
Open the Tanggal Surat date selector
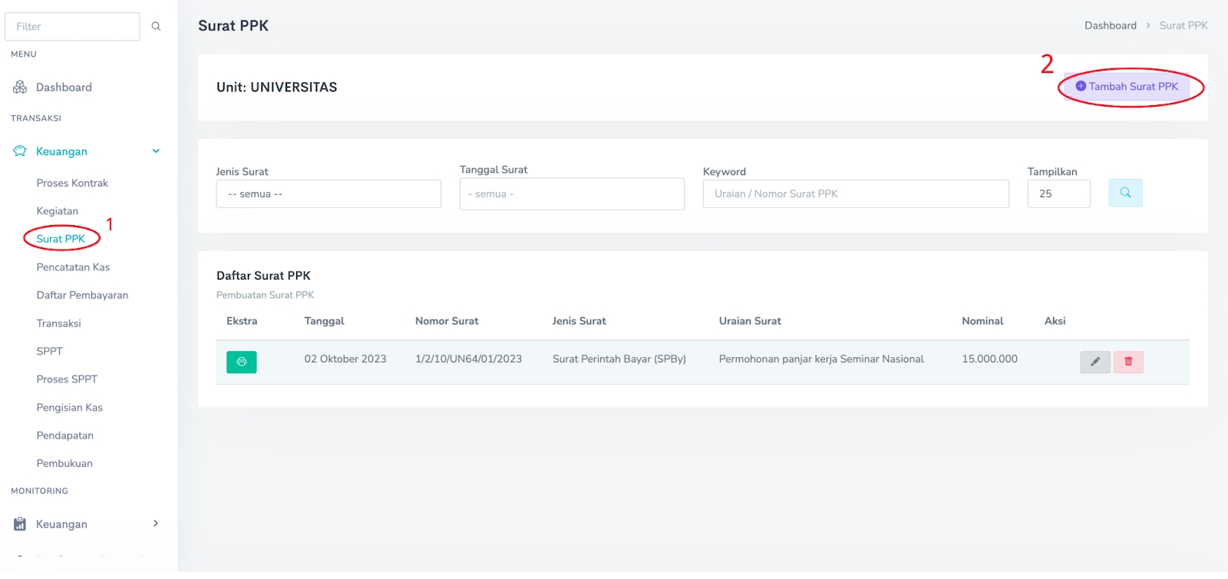click(572, 194)
